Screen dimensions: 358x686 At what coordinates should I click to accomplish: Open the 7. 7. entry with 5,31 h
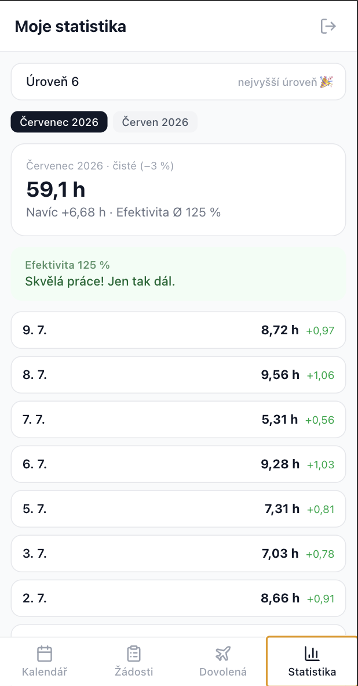click(x=178, y=420)
